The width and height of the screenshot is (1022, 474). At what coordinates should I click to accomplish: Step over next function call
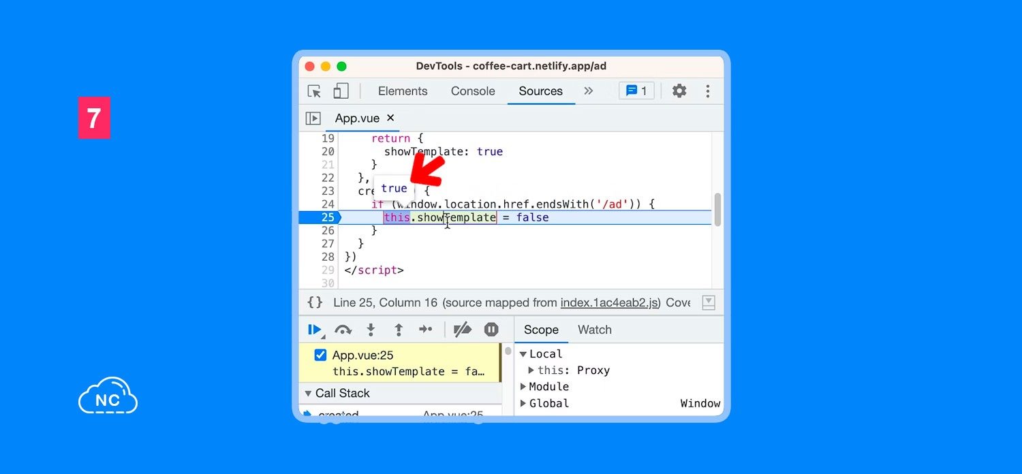343,330
